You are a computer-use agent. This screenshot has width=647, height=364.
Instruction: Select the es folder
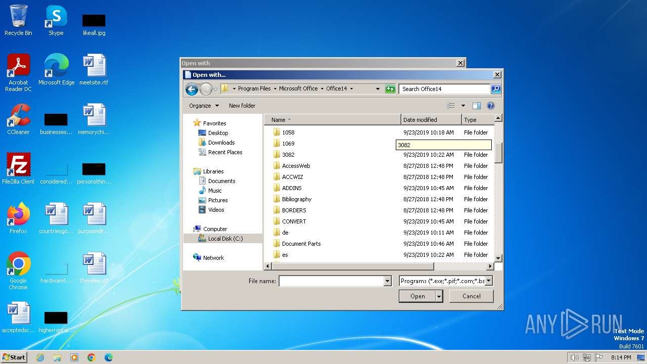[285, 255]
